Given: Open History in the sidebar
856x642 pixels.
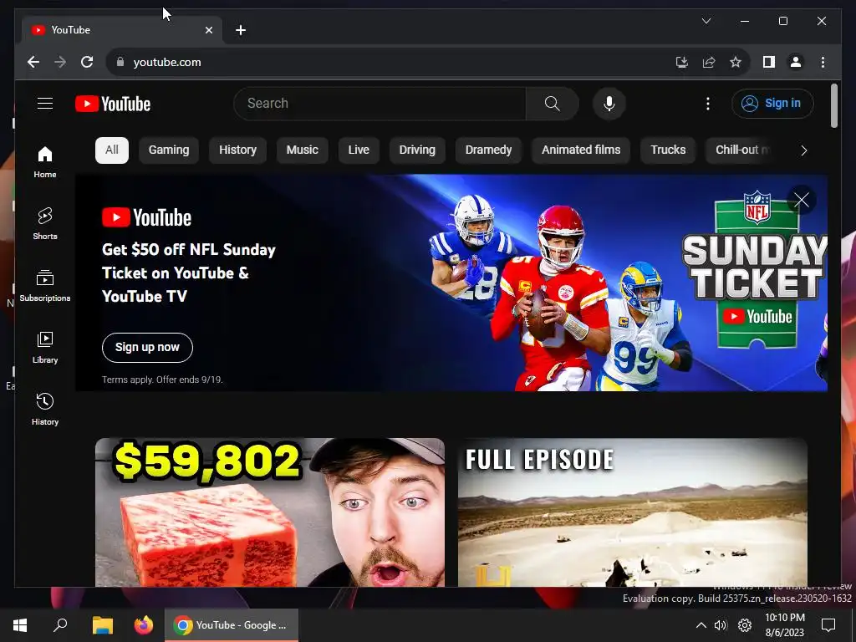Looking at the screenshot, I should pyautogui.click(x=45, y=409).
